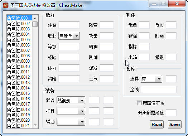188x136 pixels.
Task: Click the 出阵 input field
Action: tap(144, 57)
